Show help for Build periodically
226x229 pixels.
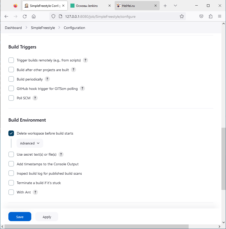click(x=47, y=79)
